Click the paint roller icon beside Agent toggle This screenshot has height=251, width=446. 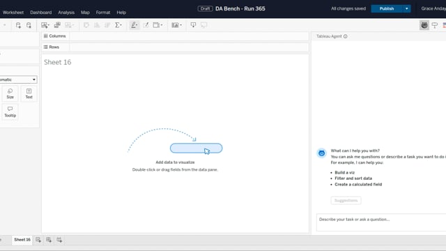click(435, 25)
